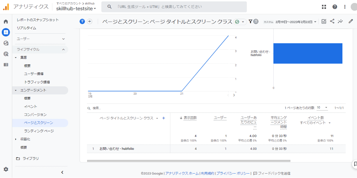Click the table 検索 field

click(x=97, y=108)
